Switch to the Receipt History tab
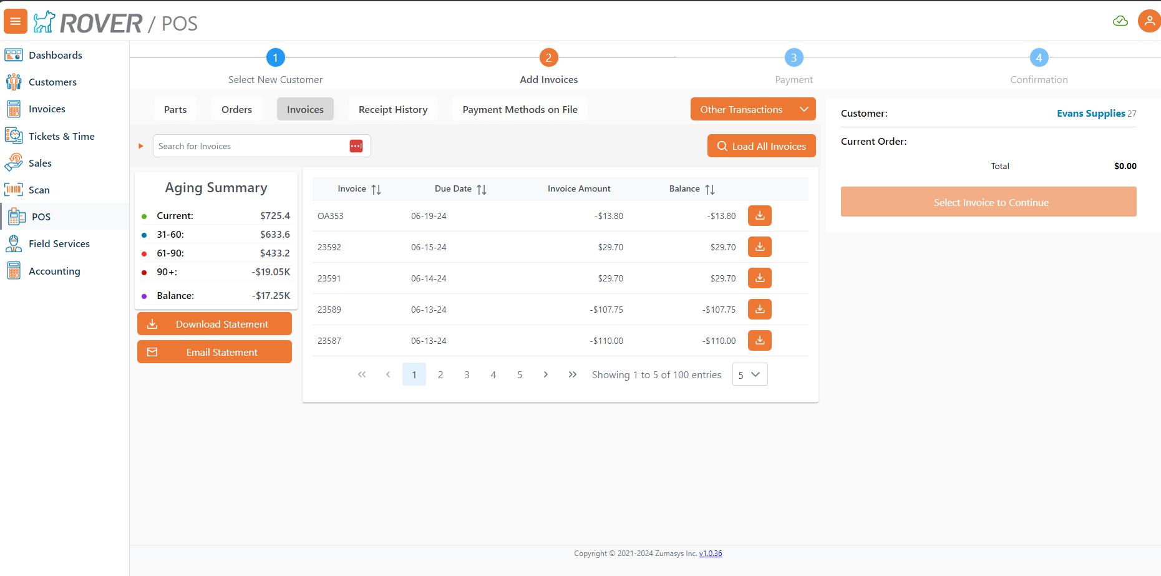The width and height of the screenshot is (1161, 576). point(392,109)
